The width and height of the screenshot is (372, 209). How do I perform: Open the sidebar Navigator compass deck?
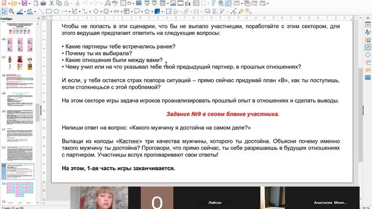point(368,47)
